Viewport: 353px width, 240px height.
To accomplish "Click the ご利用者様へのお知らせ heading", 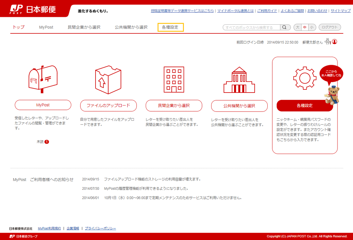I will [x=52, y=179].
